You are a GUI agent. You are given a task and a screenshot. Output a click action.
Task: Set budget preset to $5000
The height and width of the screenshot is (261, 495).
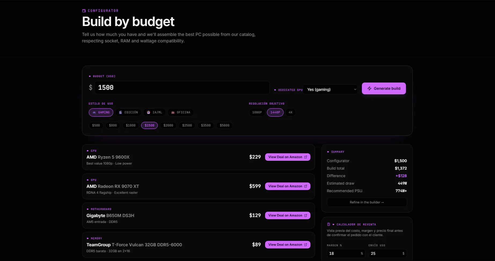(225, 125)
